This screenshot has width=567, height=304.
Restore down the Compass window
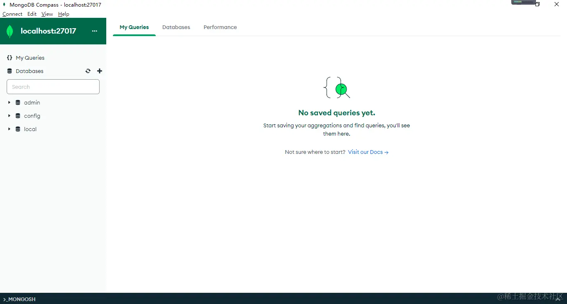point(538,4)
